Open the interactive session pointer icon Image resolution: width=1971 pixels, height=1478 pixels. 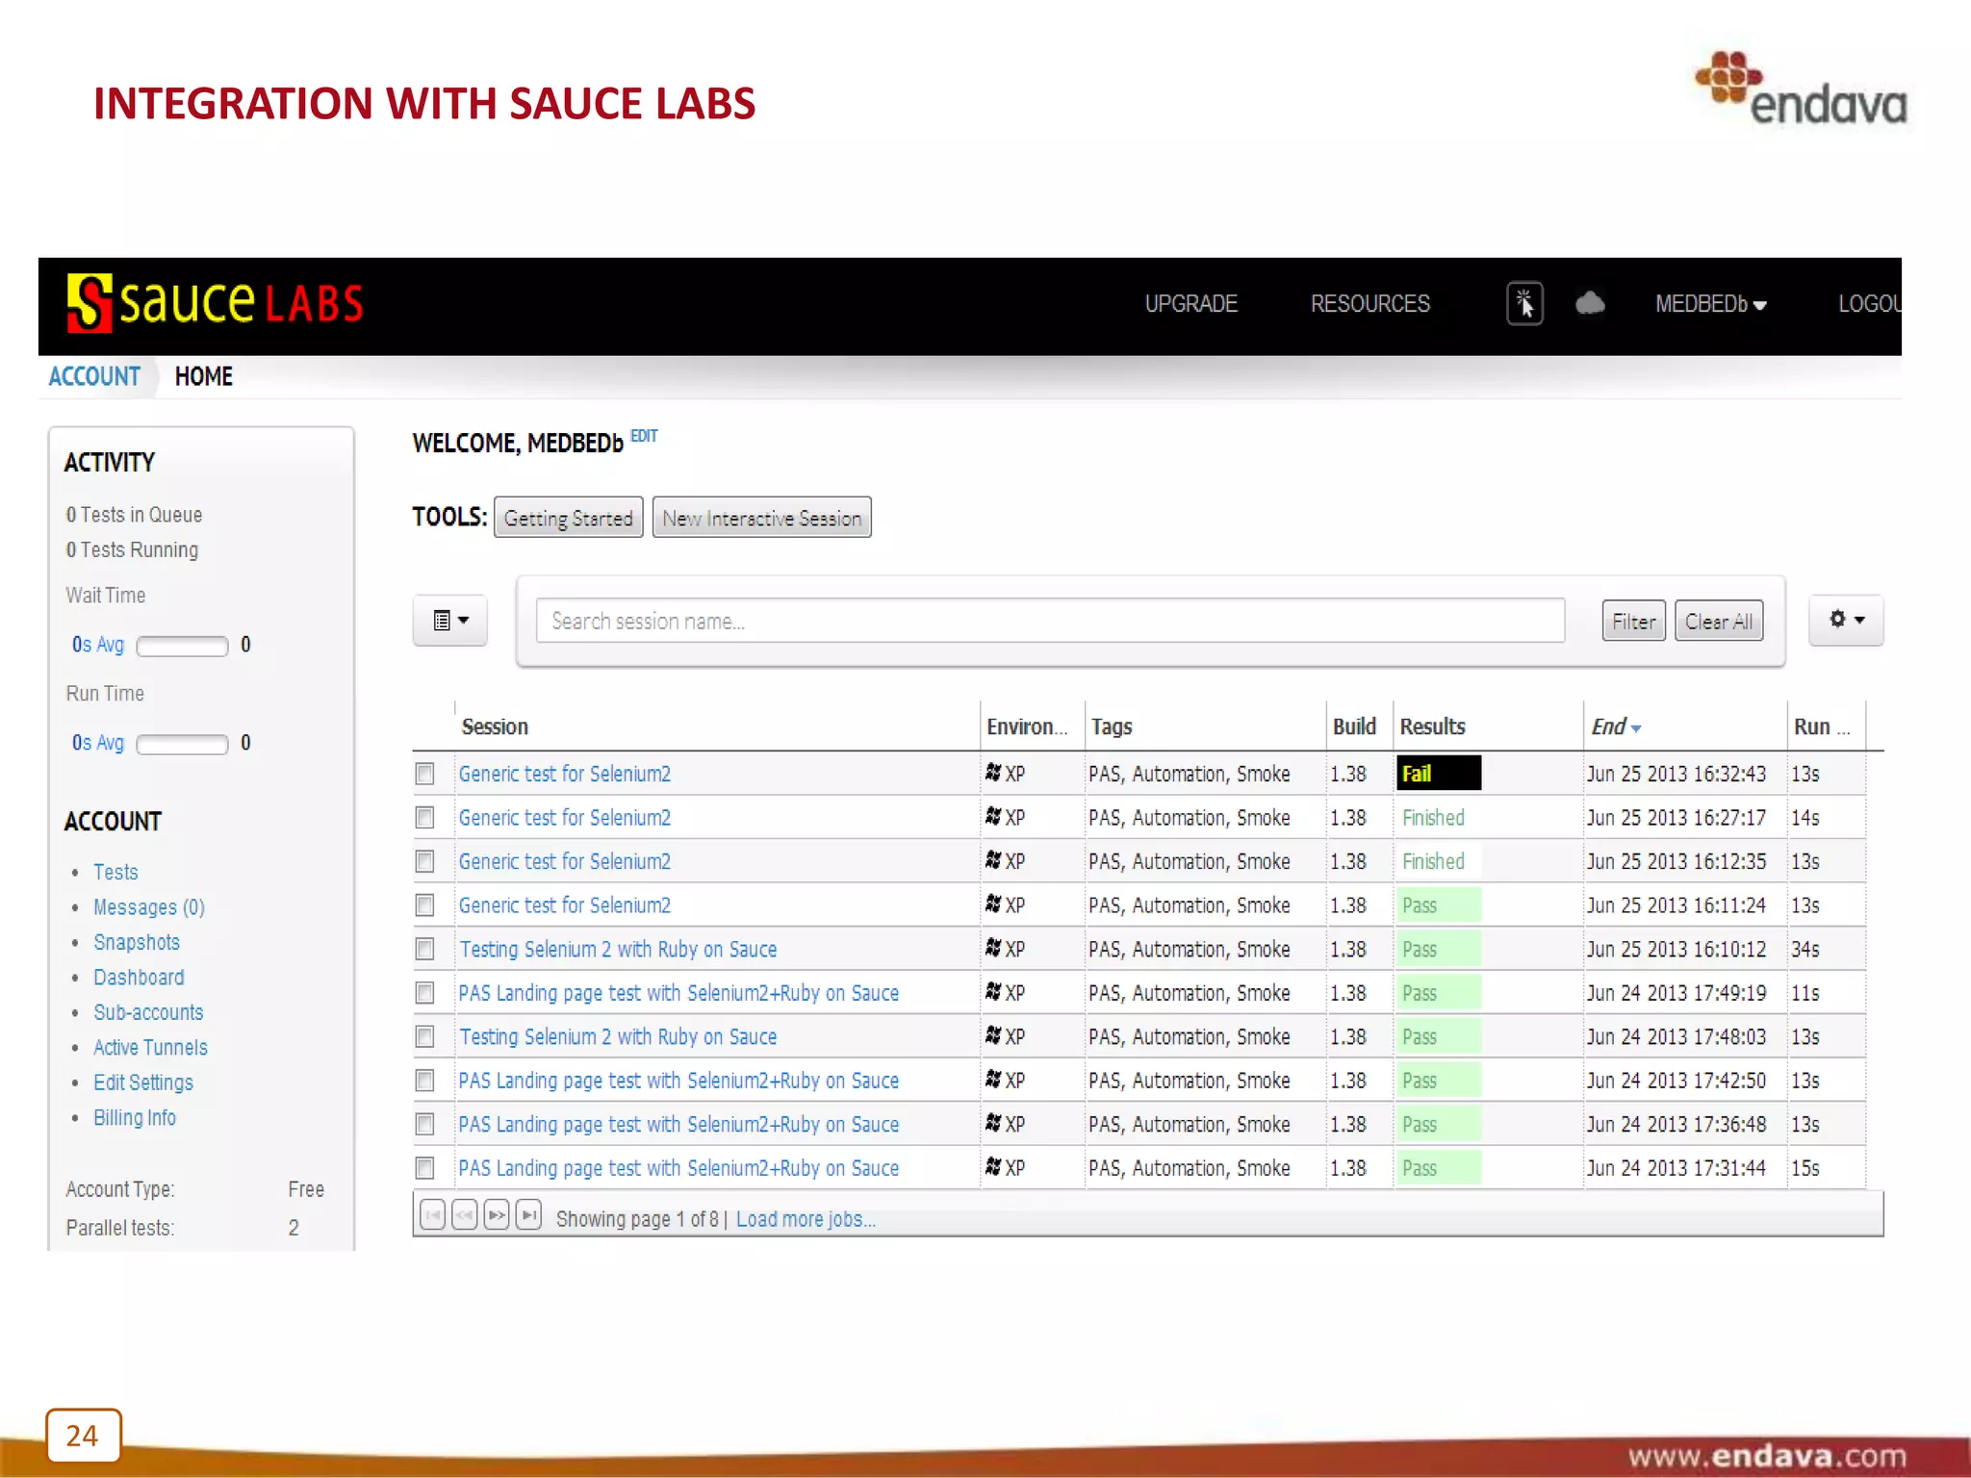(1524, 304)
